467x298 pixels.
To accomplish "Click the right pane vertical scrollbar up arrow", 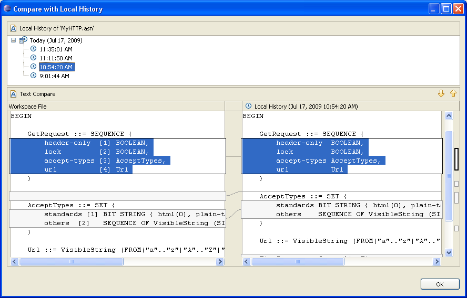I will [449, 116].
